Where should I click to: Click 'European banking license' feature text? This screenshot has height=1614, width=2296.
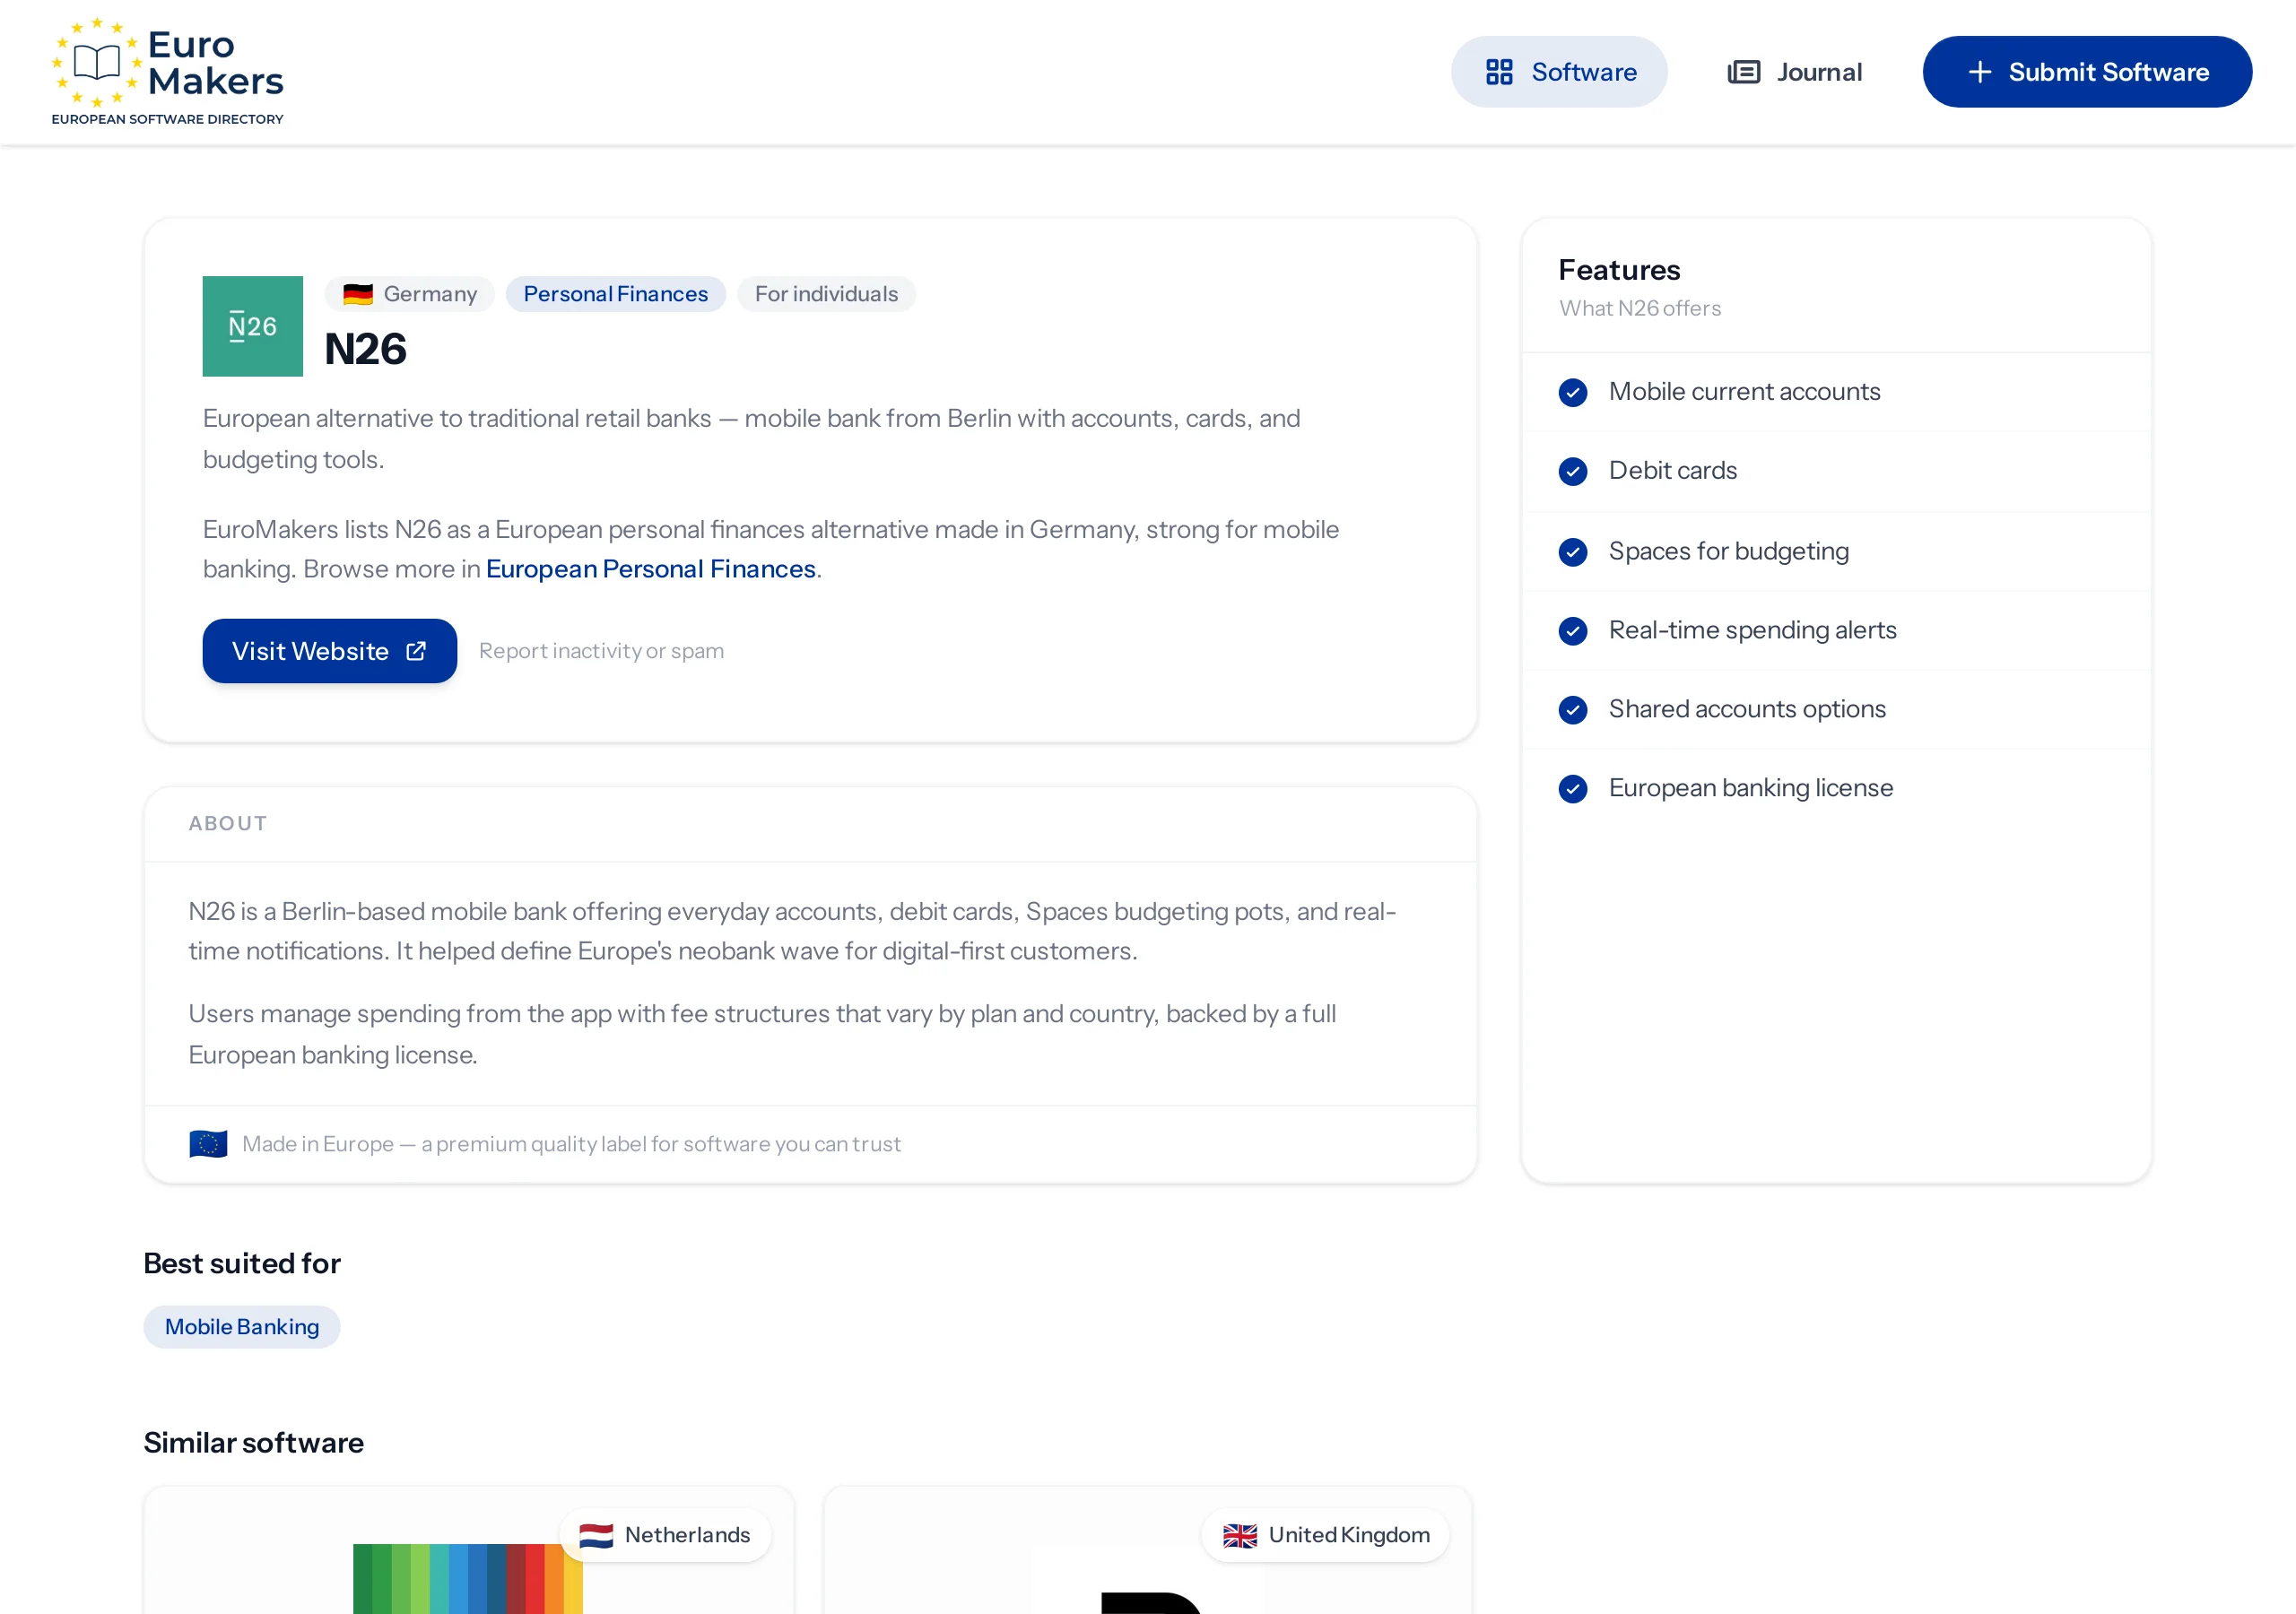1751,789
